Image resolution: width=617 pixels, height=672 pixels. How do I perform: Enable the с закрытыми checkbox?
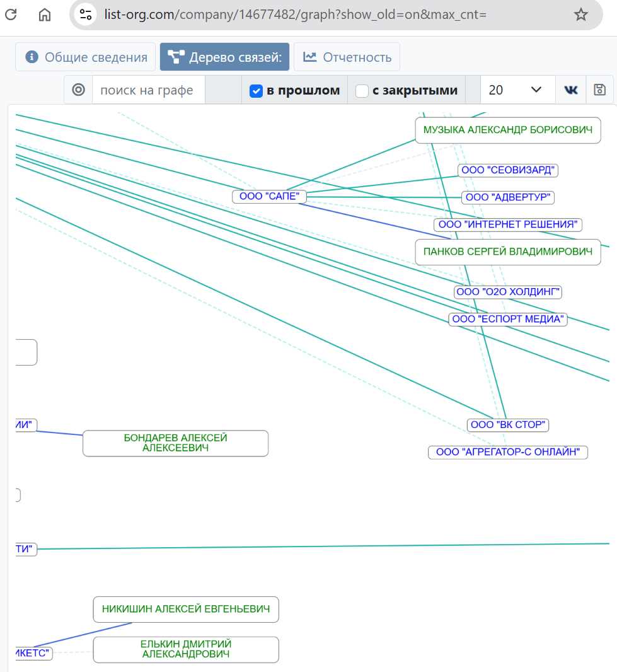362,90
